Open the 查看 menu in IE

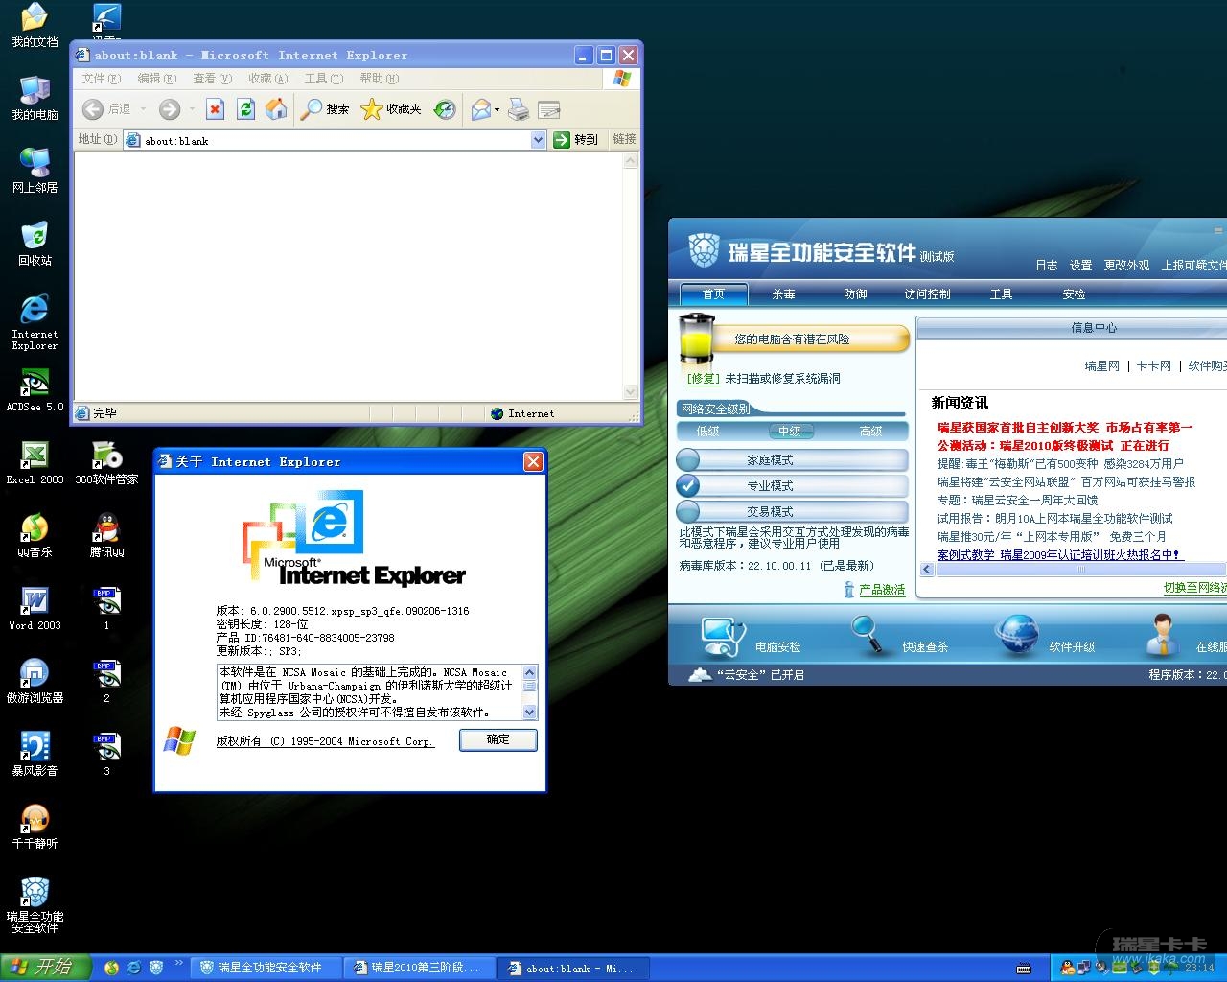click(x=212, y=79)
